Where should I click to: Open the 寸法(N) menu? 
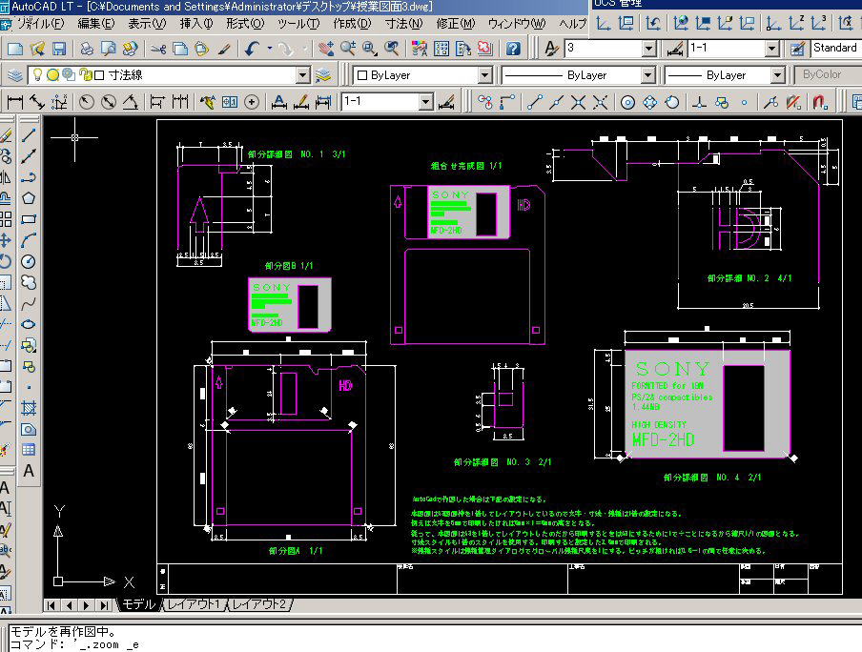(404, 24)
